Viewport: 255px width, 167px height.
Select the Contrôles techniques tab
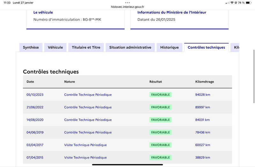206,47
